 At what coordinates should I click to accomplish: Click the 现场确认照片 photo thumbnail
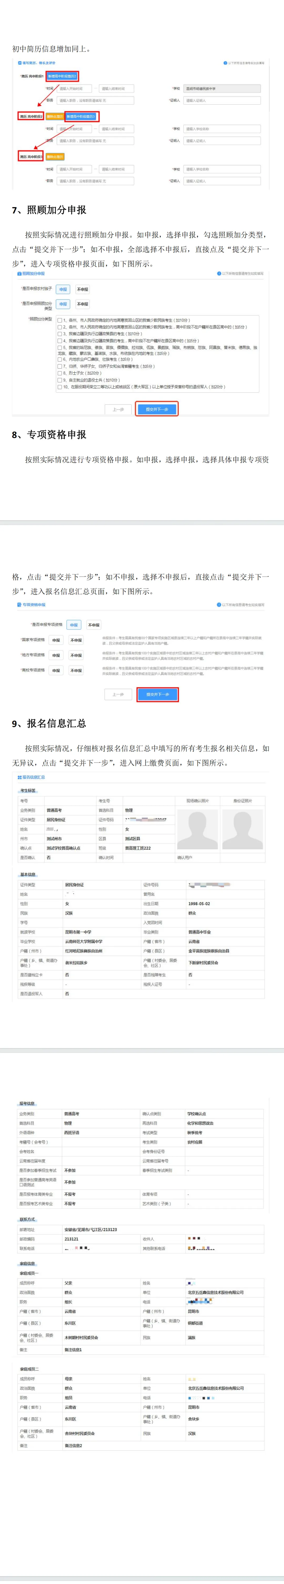[197, 829]
